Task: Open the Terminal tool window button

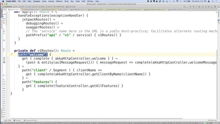Action: (x=18, y=120)
